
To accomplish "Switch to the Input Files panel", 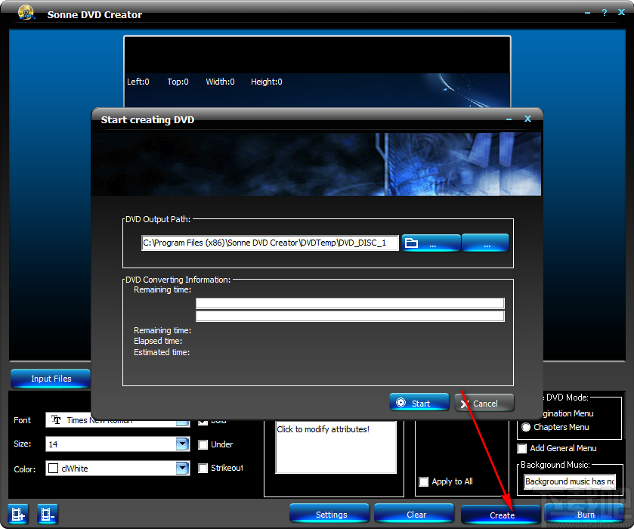I will 50,379.
